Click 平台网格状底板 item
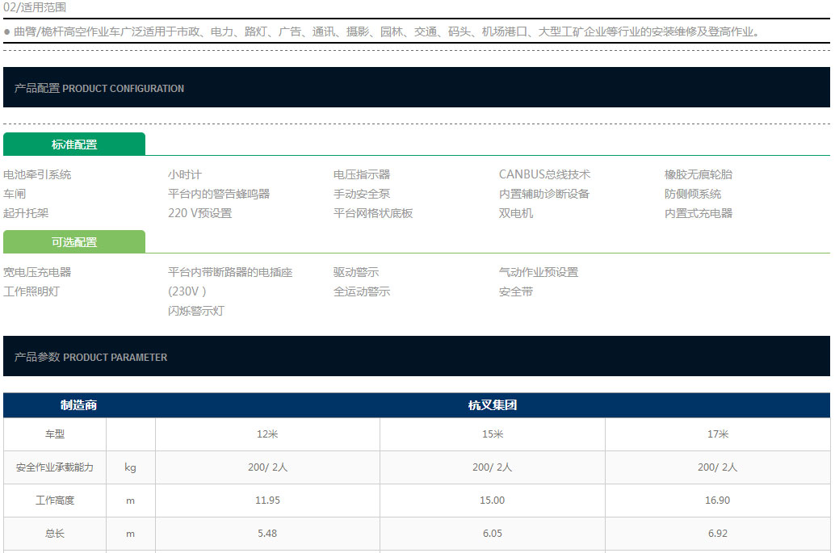Viewport: 835px width, 553px height. click(x=373, y=213)
